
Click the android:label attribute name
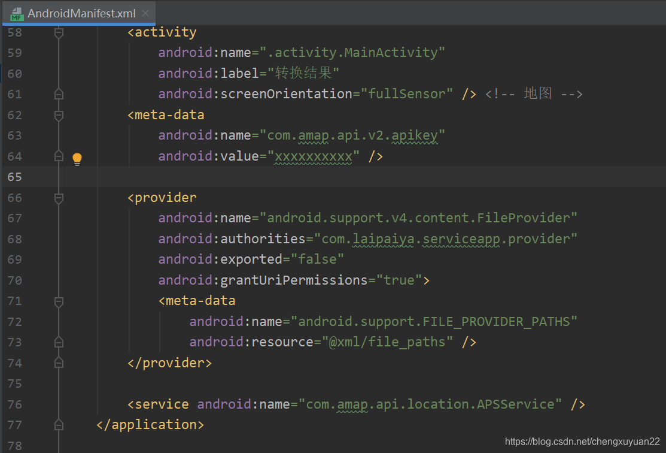209,73
